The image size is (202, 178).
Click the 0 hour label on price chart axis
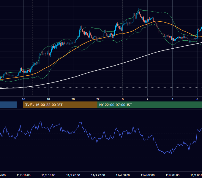(123, 99)
